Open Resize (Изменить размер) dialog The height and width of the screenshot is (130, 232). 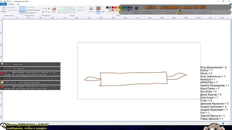point(33,10)
